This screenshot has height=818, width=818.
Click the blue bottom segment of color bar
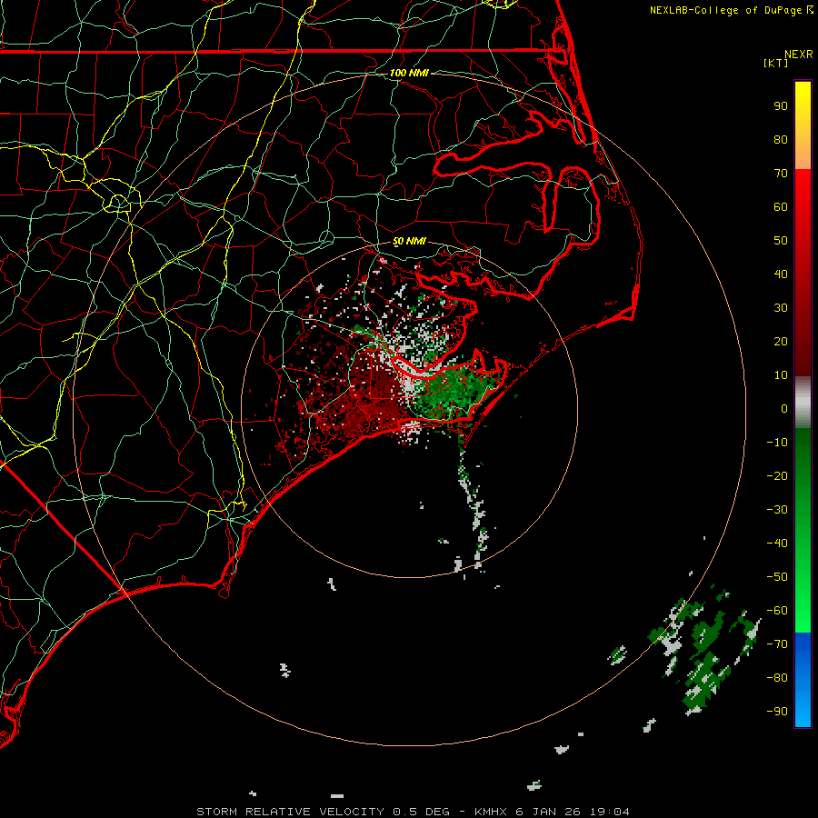pyautogui.click(x=803, y=681)
